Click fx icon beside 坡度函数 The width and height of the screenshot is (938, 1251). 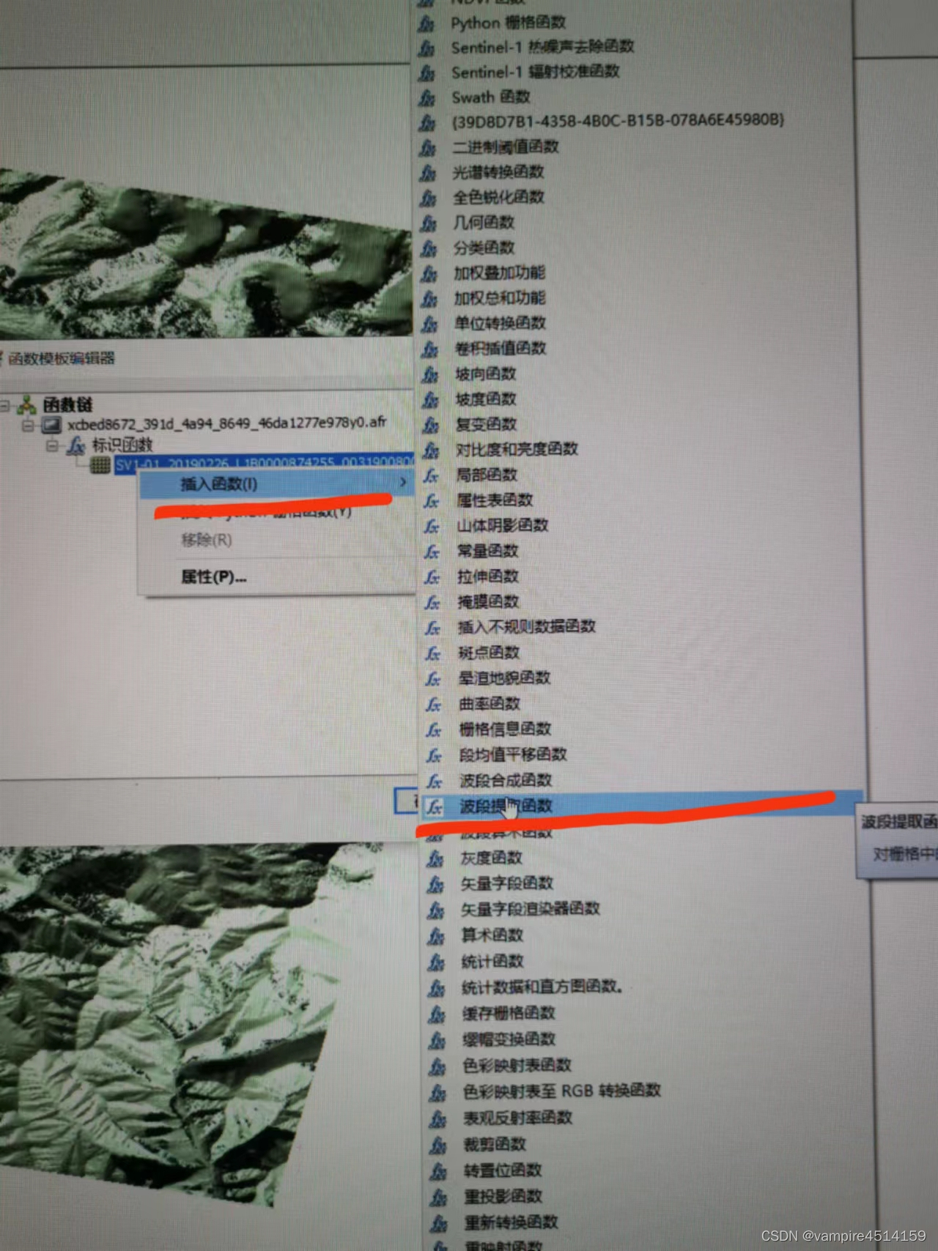click(x=430, y=399)
